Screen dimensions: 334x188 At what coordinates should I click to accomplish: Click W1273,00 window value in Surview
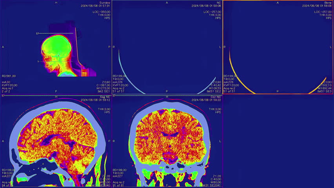[102, 88]
